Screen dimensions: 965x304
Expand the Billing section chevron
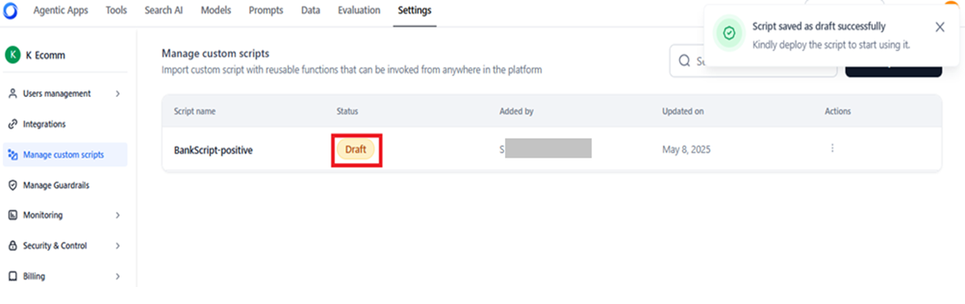tap(117, 277)
